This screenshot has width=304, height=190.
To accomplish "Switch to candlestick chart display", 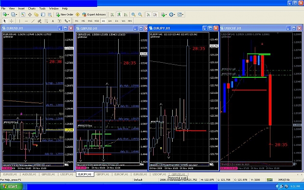I will point(119,15).
